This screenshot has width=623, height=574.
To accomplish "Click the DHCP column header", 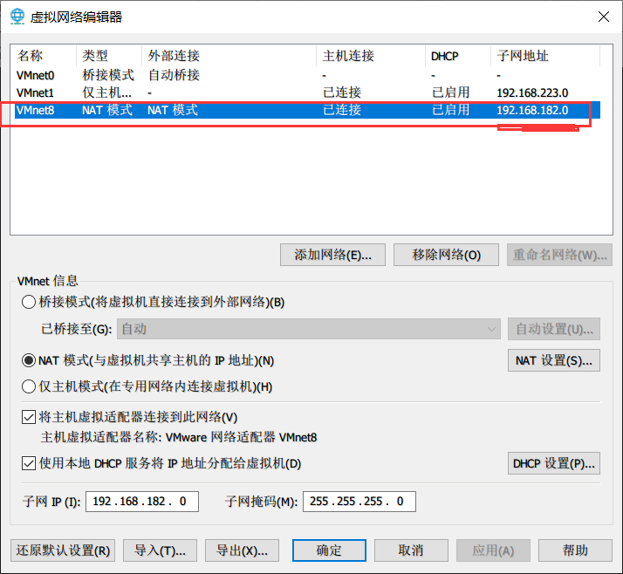I will pos(458,56).
